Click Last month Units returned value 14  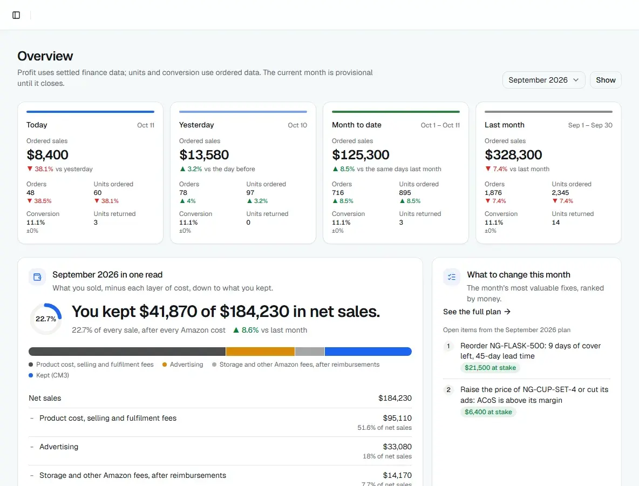click(x=556, y=222)
